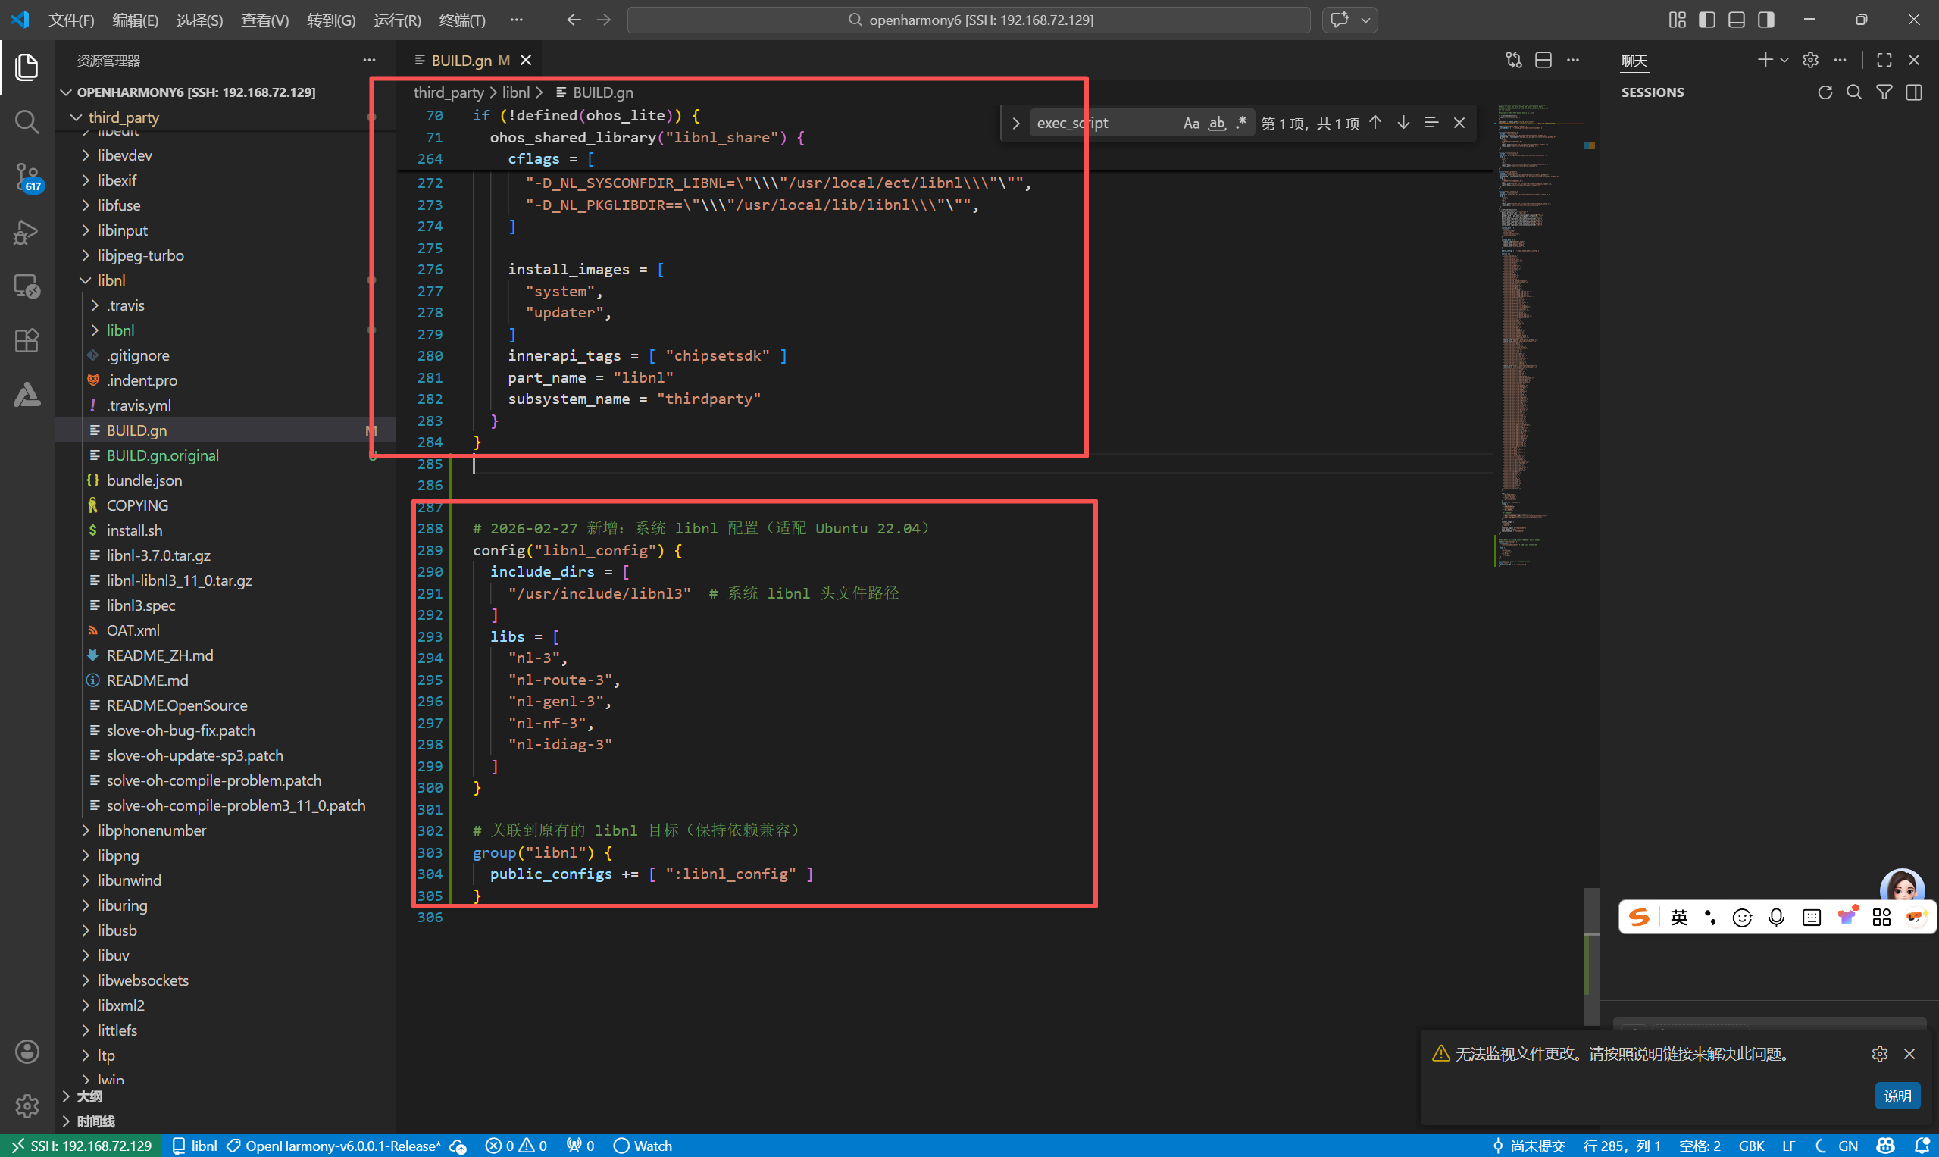Open the compare changes icon in editor toolbar

click(1513, 60)
